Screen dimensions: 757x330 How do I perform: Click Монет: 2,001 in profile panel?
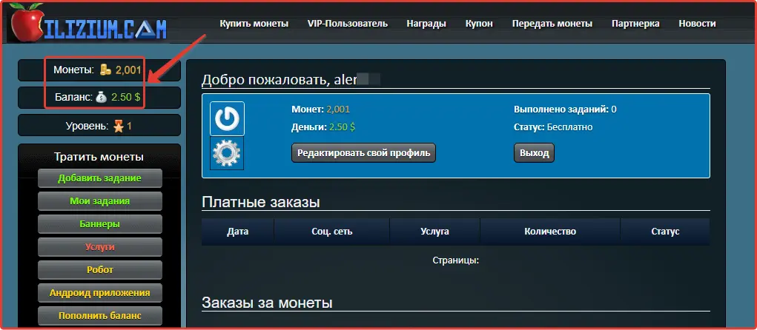(x=320, y=110)
